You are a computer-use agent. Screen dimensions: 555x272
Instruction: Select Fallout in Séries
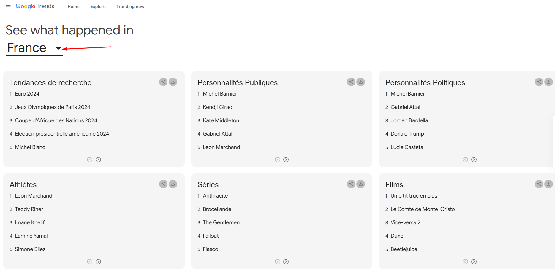point(211,236)
